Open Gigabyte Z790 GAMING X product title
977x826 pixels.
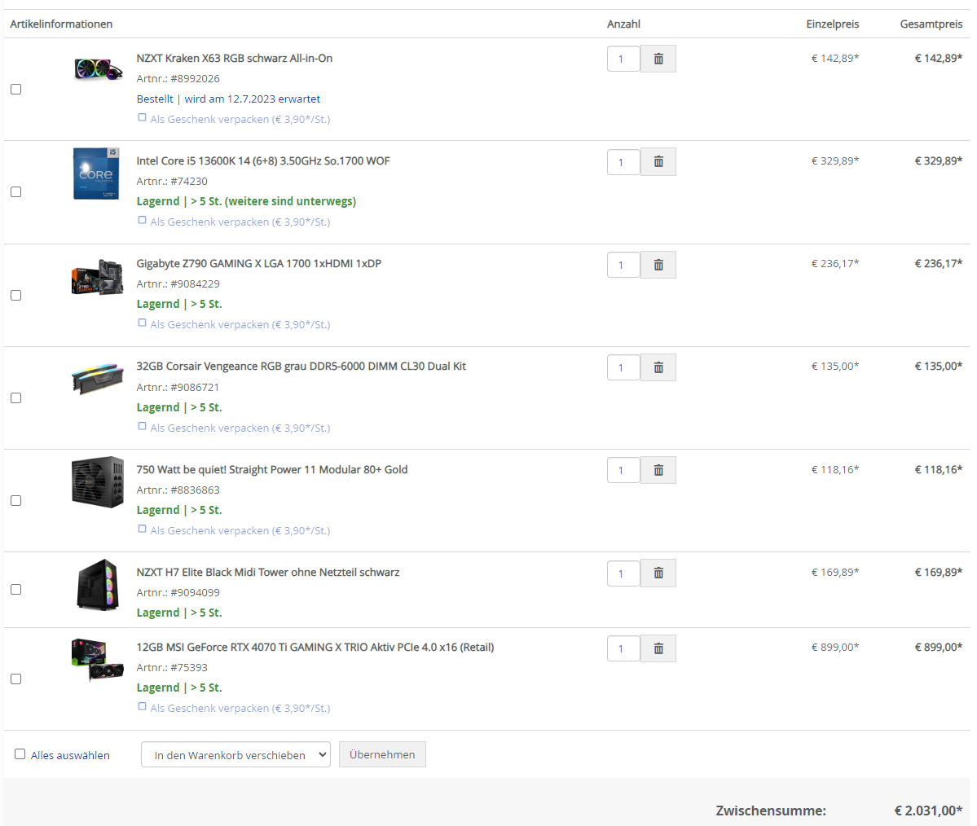point(258,263)
